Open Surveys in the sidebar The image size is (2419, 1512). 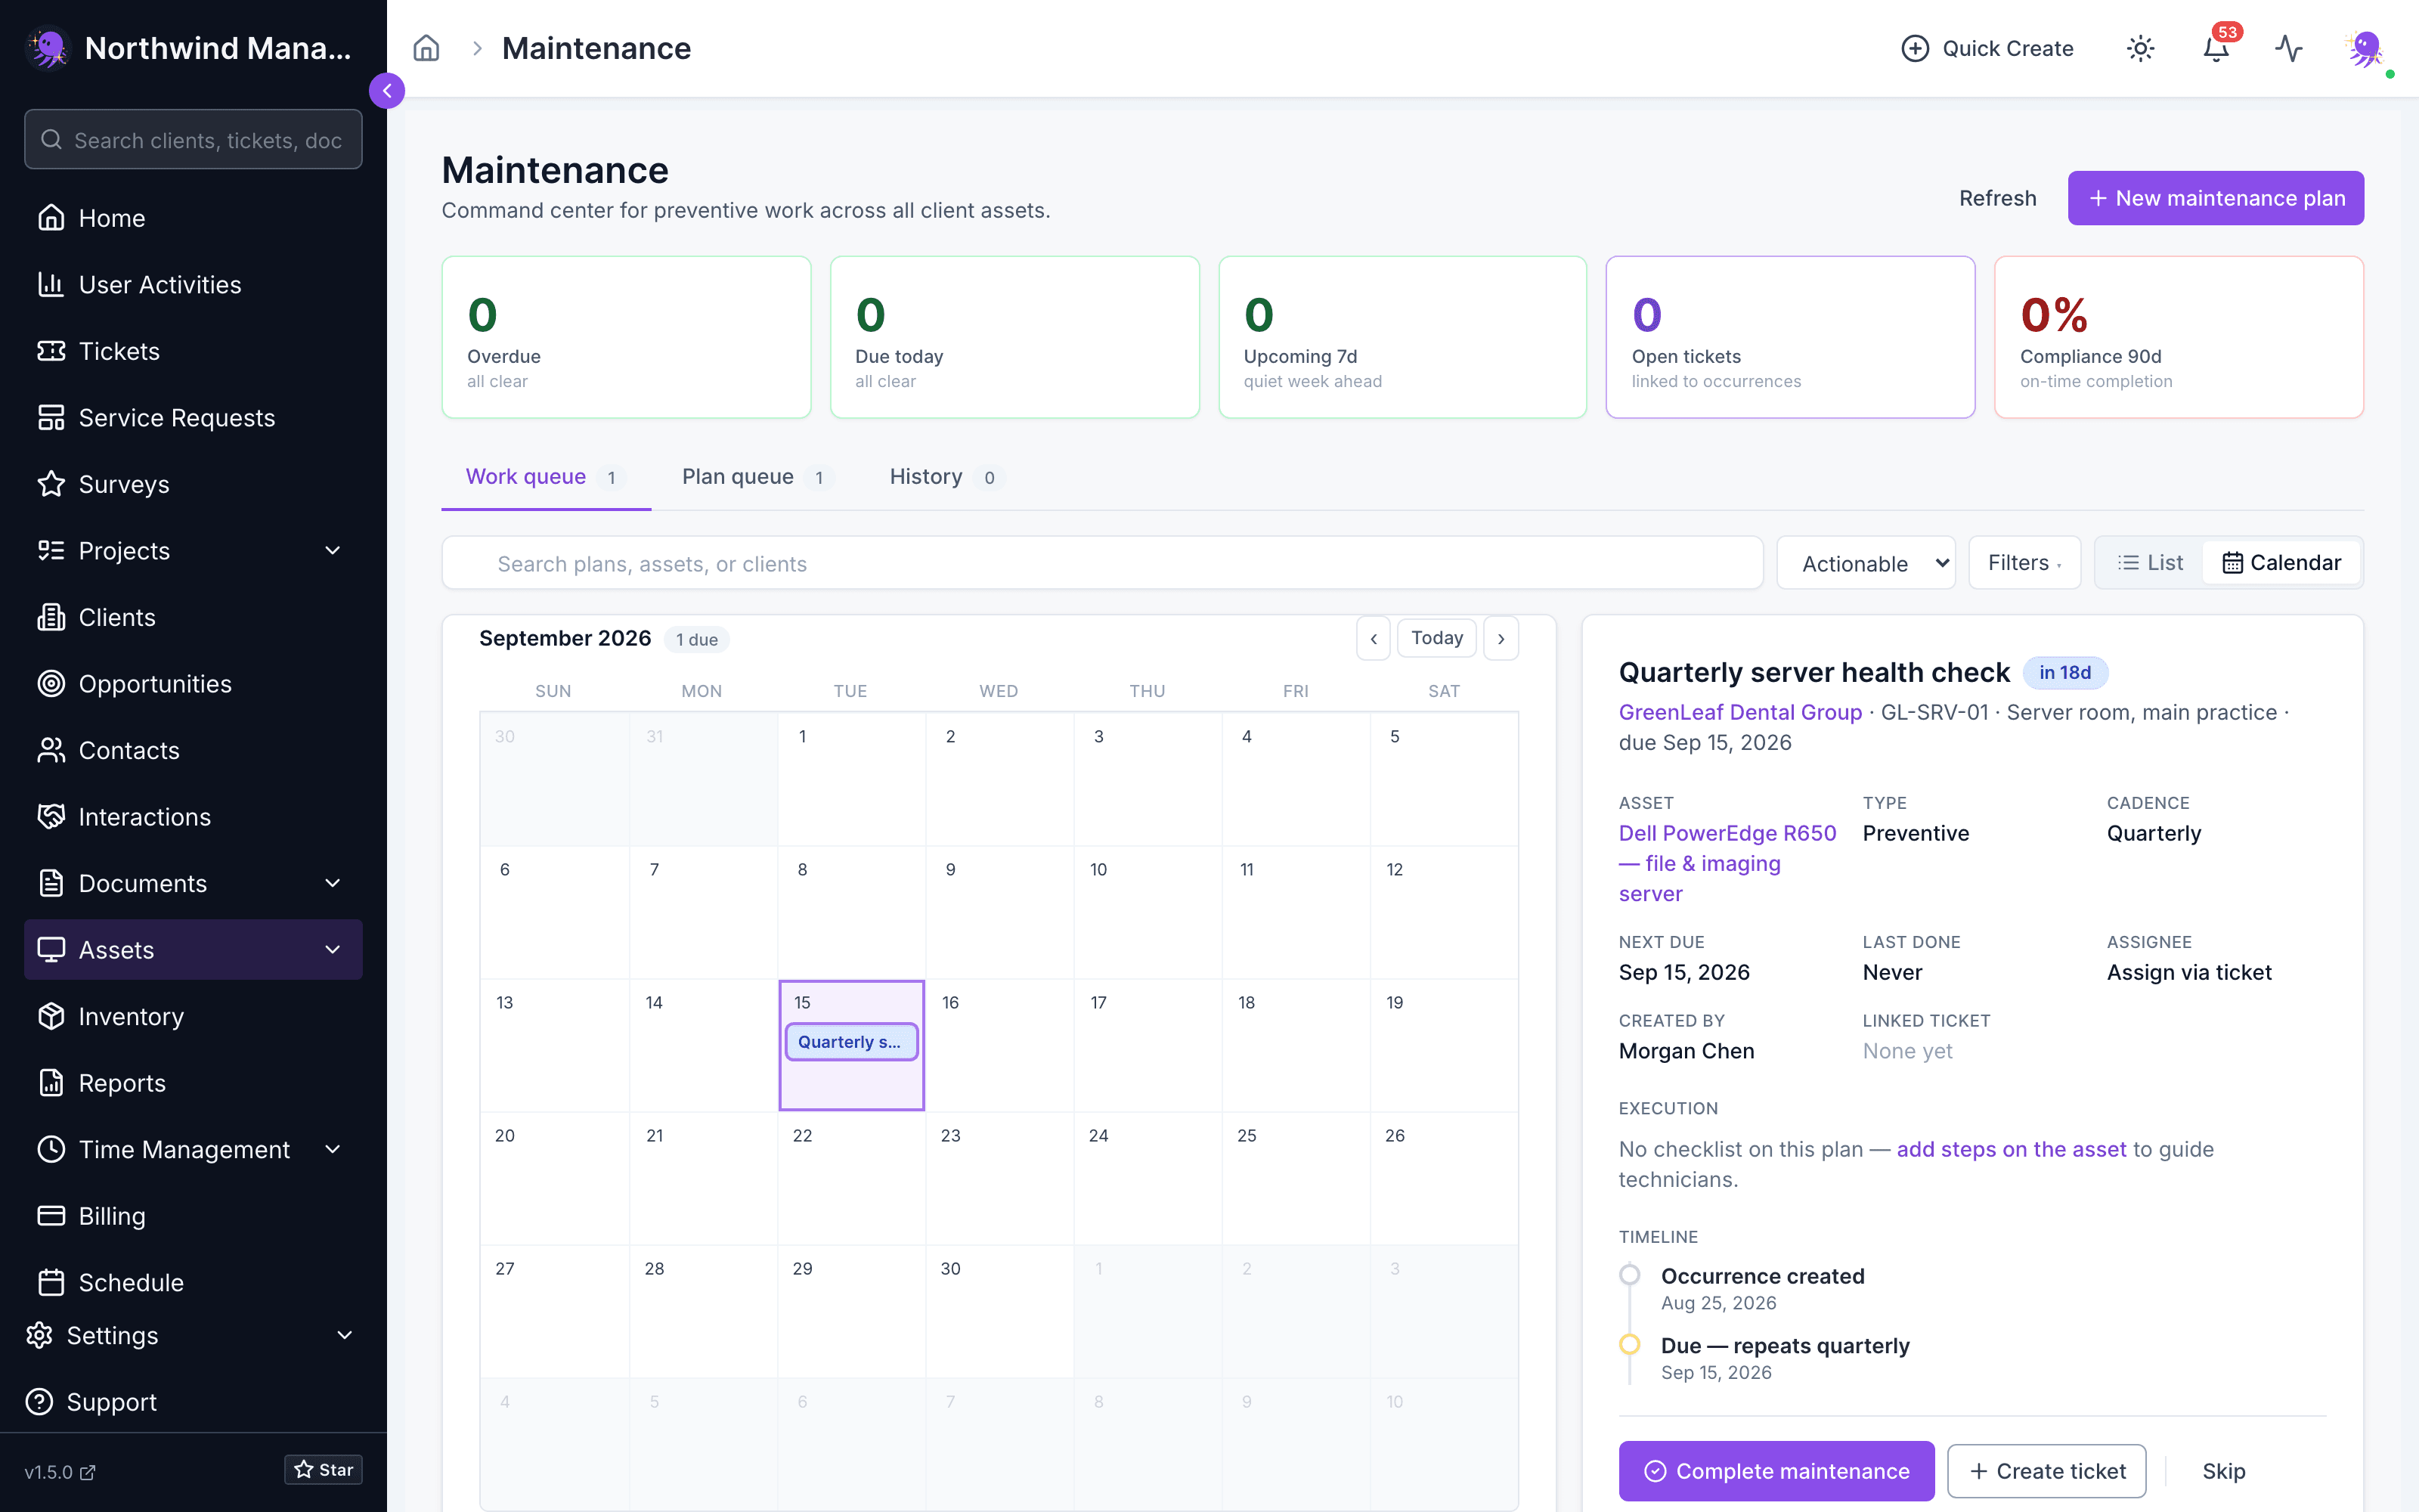193,484
